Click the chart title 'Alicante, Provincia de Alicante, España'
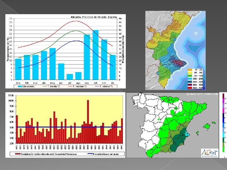The width and height of the screenshot is (227, 170). pos(94,17)
